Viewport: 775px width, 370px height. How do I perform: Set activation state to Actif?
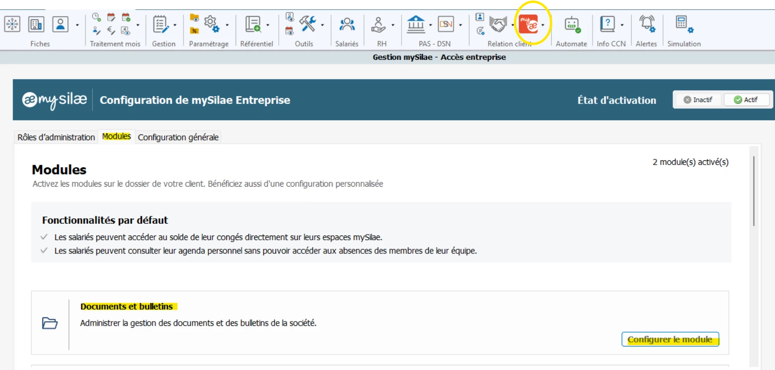pos(746,100)
